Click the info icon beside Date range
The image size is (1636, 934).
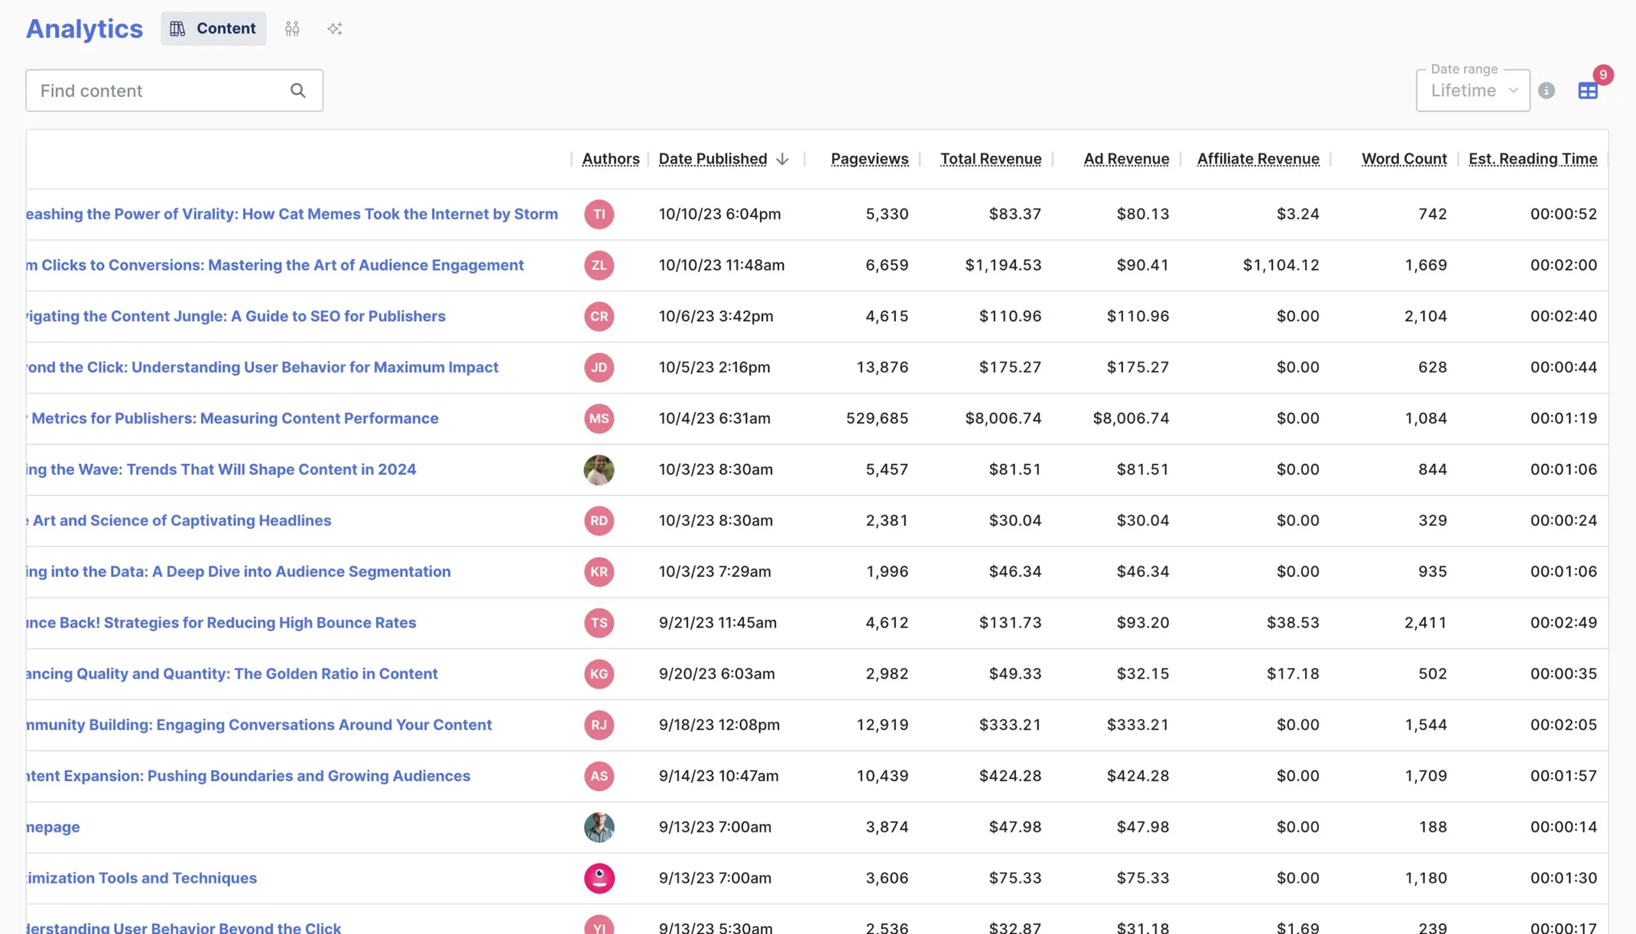tap(1546, 91)
